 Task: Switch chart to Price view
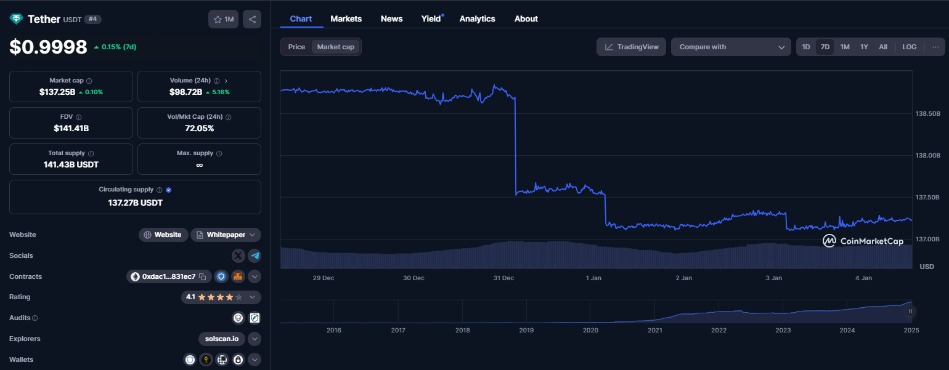point(296,47)
